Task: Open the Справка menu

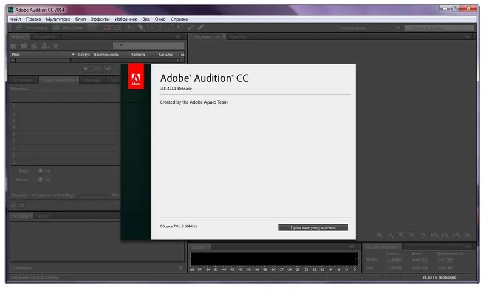Action: click(x=179, y=19)
